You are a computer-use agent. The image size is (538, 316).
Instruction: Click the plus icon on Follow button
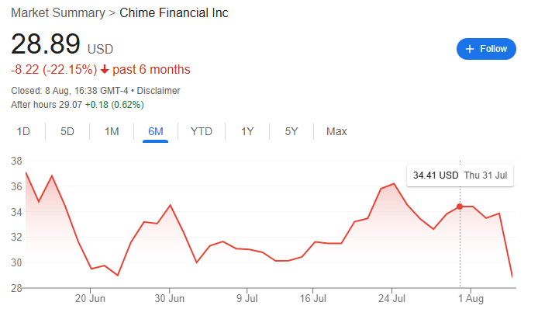click(469, 49)
